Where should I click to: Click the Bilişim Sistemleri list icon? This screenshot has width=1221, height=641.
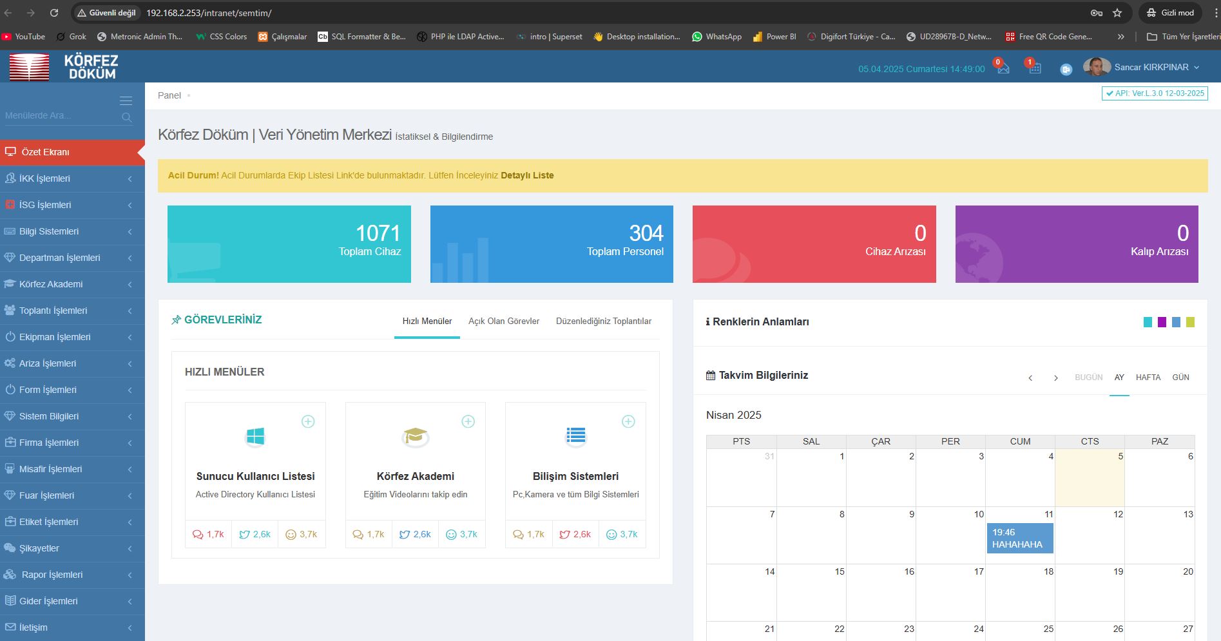[x=575, y=436]
